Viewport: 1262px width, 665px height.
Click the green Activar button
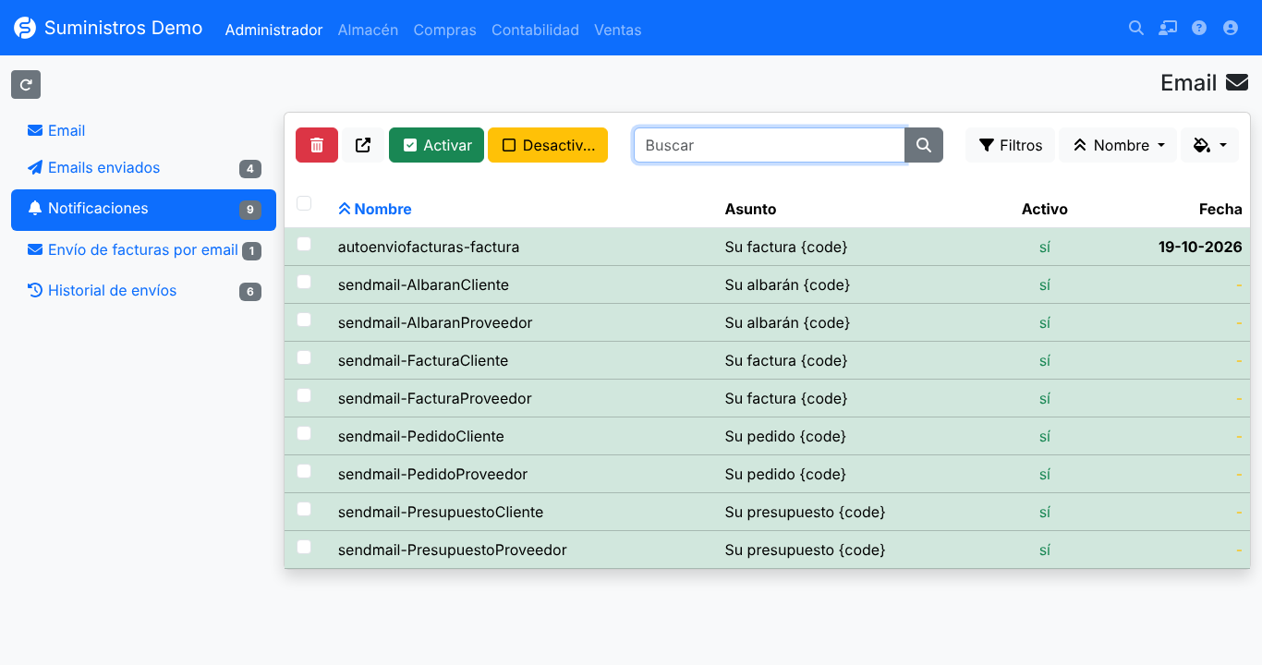(436, 145)
